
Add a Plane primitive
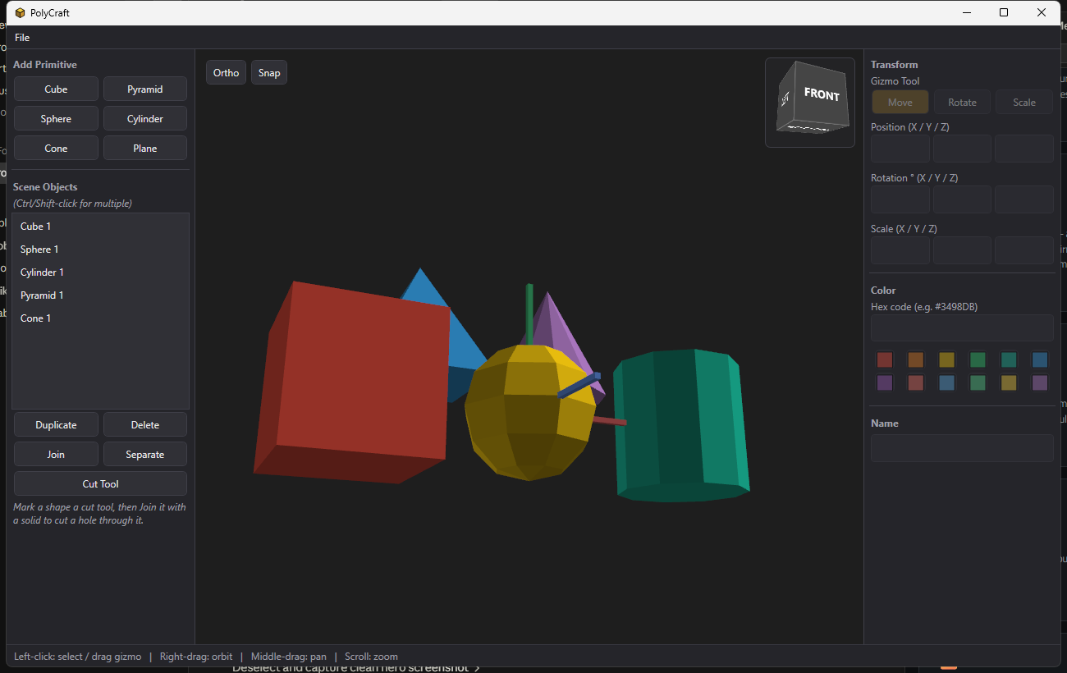pos(145,149)
